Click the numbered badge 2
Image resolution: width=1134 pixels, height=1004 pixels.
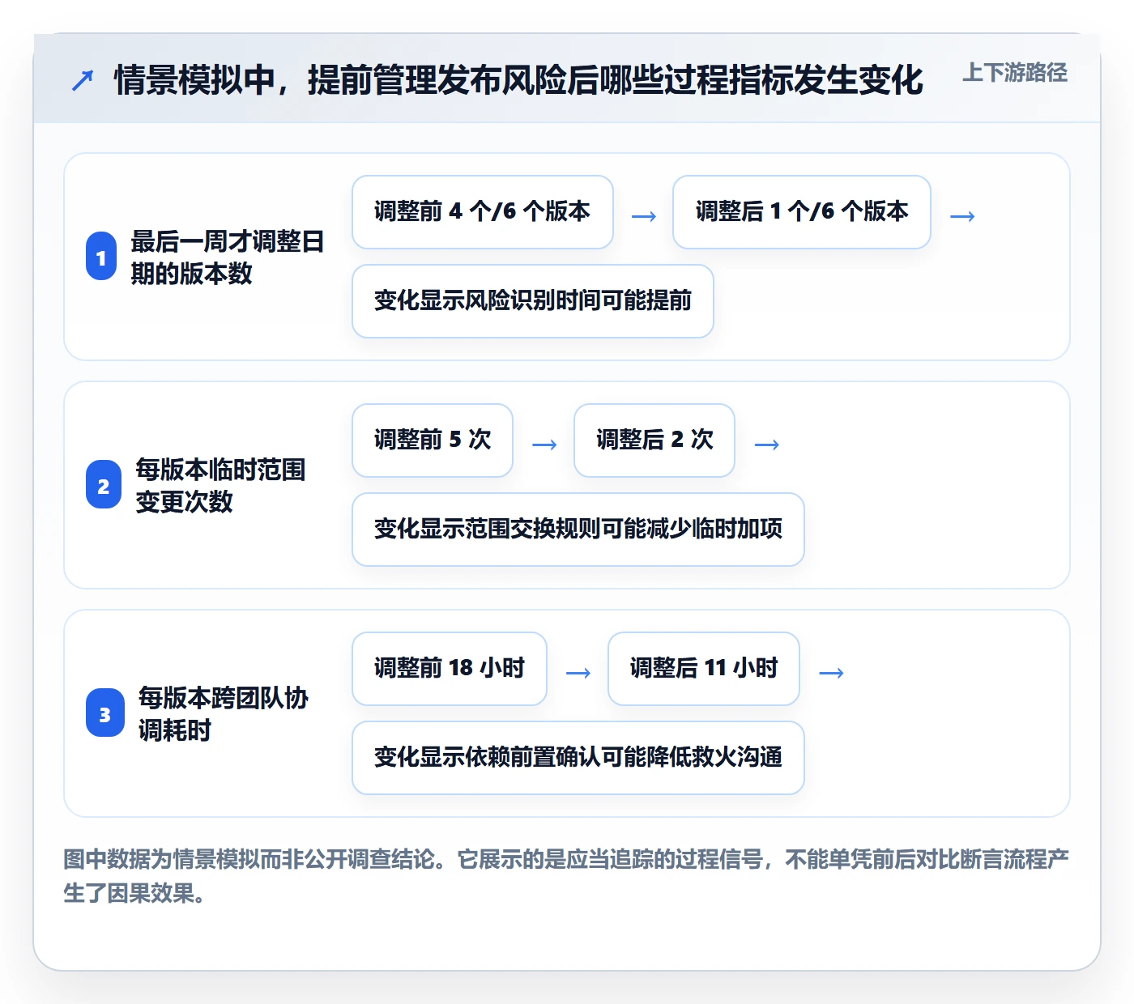pyautogui.click(x=104, y=485)
